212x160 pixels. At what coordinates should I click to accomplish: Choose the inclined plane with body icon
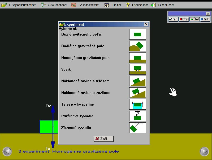[x=138, y=81]
